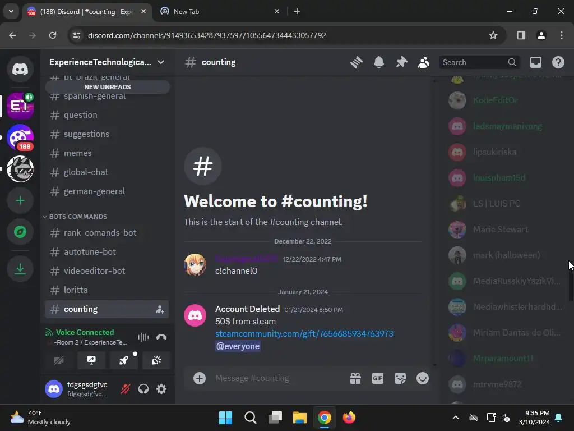Toggle noise suppression waveform icon

143,337
